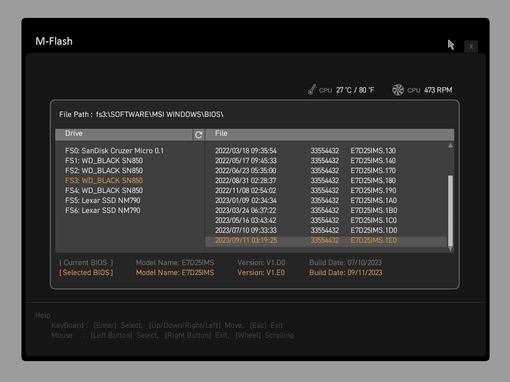Click the file list scroll-down arrow
The image size is (510, 382).
(x=450, y=249)
